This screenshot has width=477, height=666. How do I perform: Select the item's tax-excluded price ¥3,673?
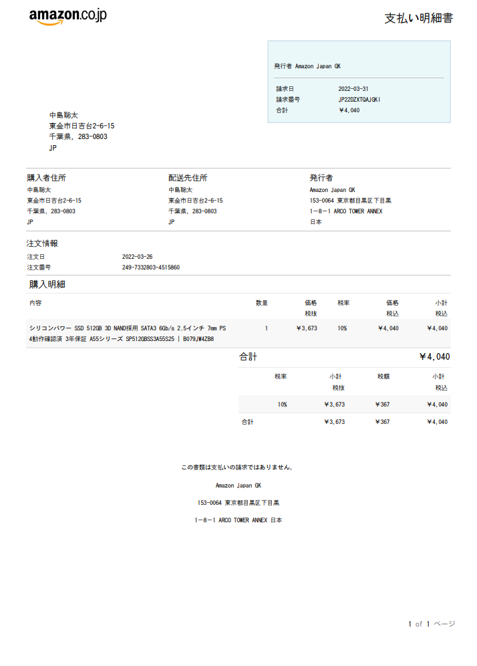pos(307,328)
